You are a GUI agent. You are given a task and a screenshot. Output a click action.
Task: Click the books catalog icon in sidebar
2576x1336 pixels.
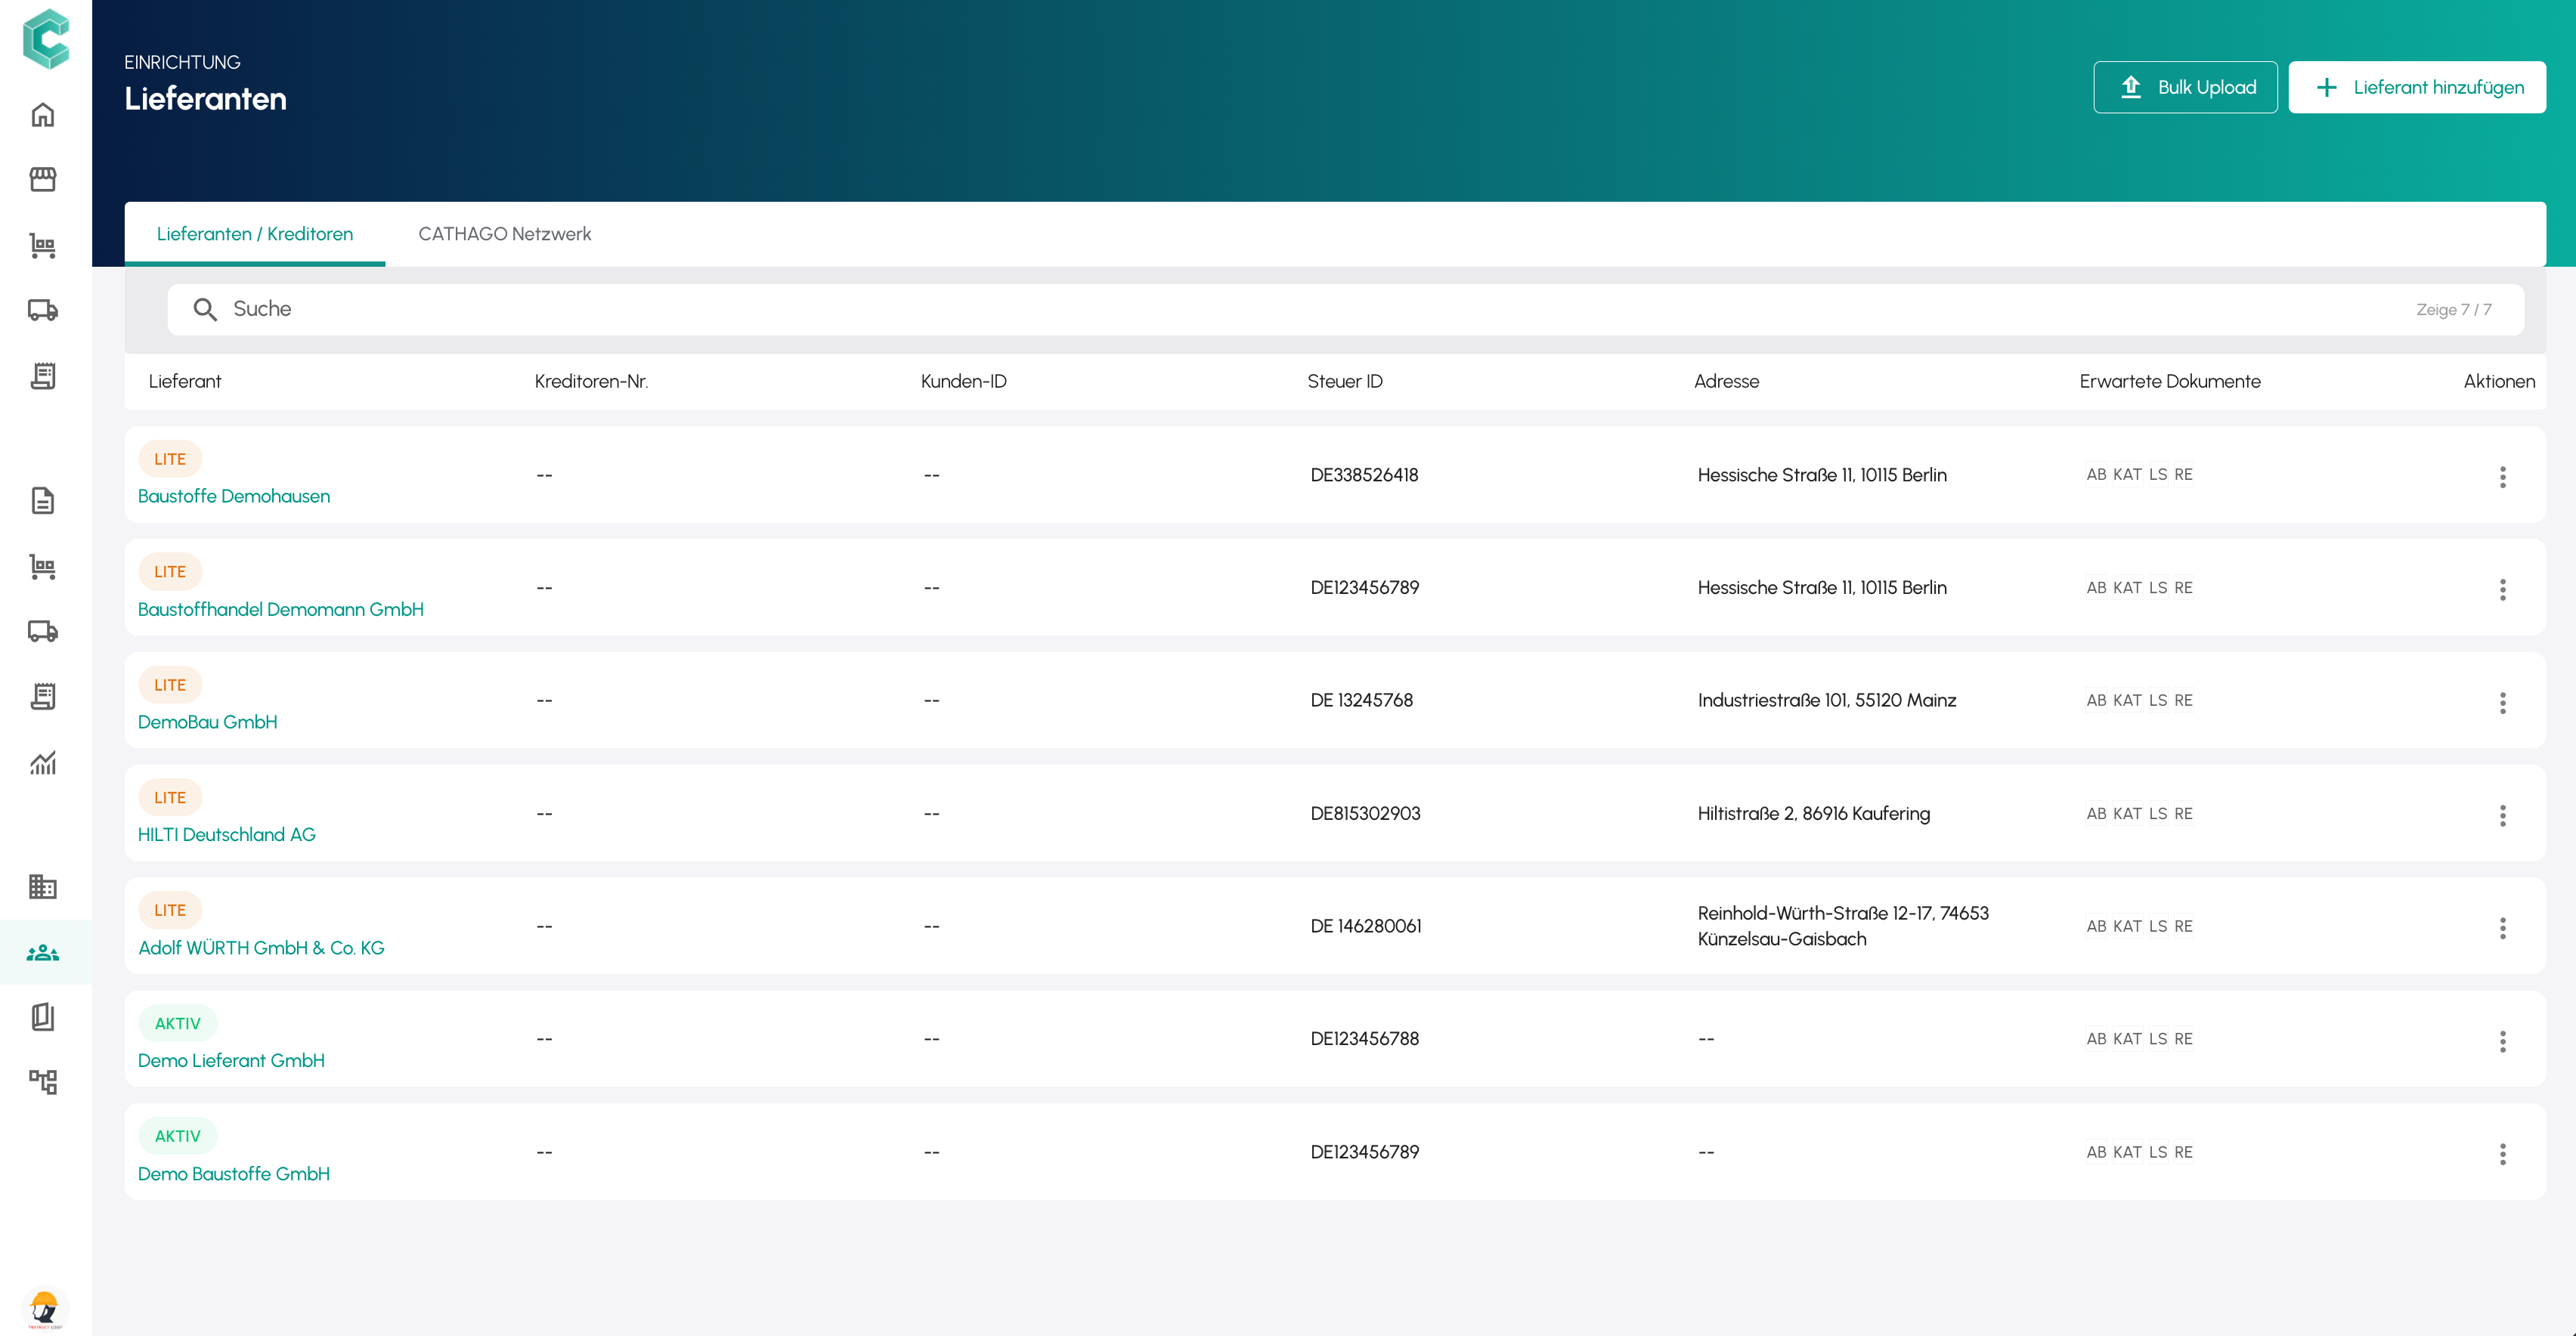point(43,1017)
